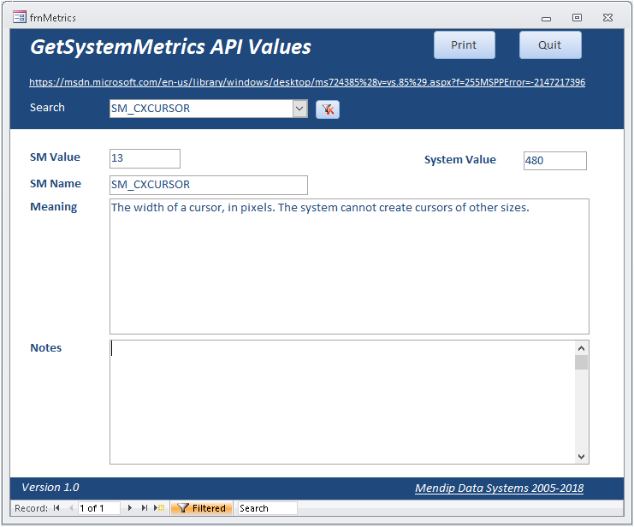Click the GetSystemMetrics API Values heading

click(170, 47)
